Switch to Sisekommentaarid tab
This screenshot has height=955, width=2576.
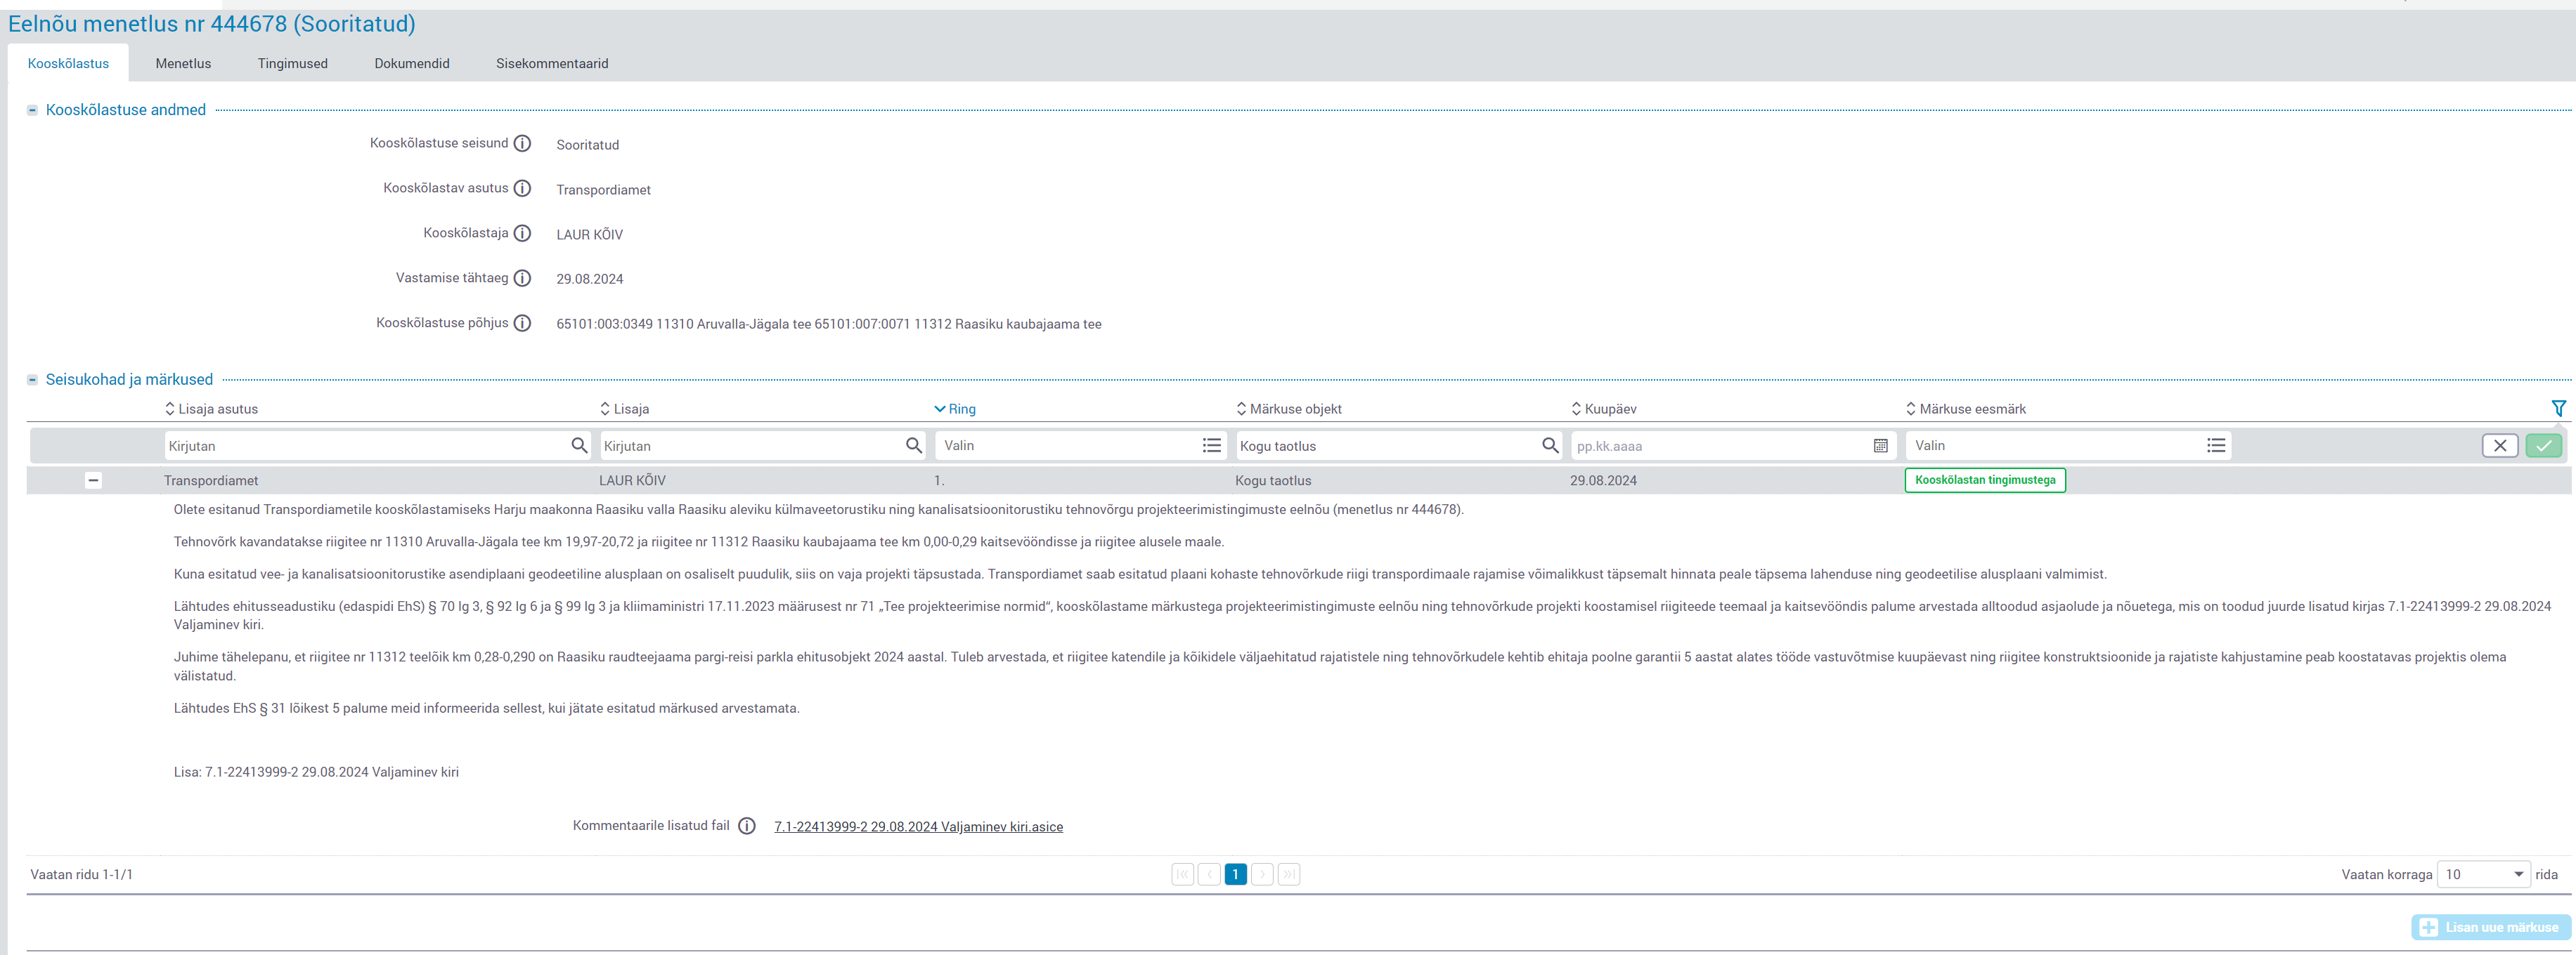click(x=552, y=63)
